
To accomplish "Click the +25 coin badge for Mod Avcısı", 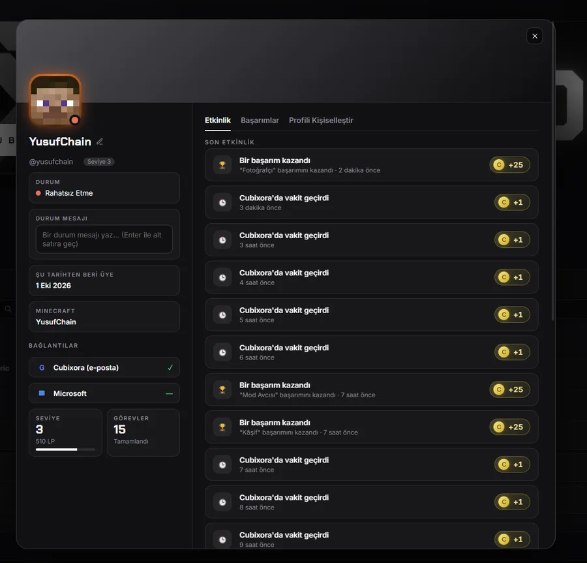I will click(509, 389).
